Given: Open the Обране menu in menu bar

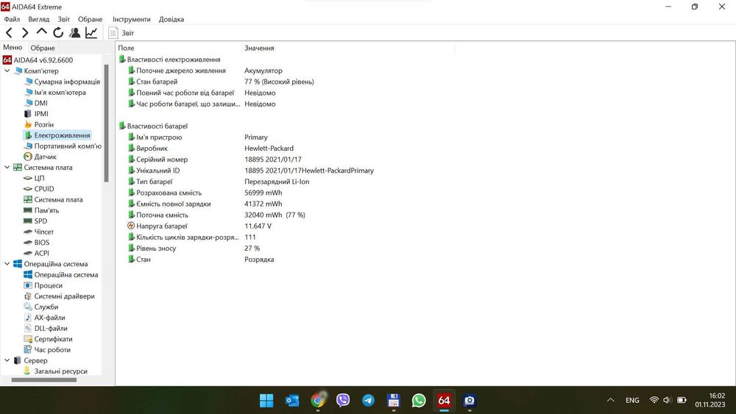Looking at the screenshot, I should pyautogui.click(x=90, y=19).
